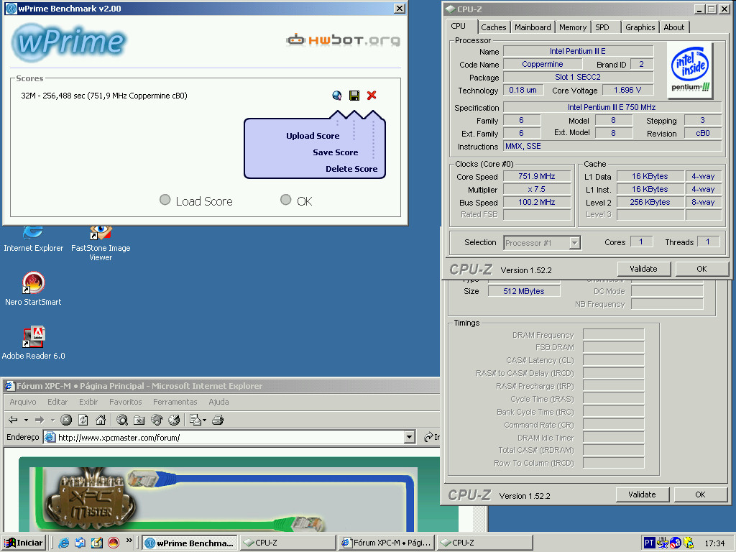Click the hwbot.org logo in wPrime
Screen dimensions: 736x552
pyautogui.click(x=343, y=40)
